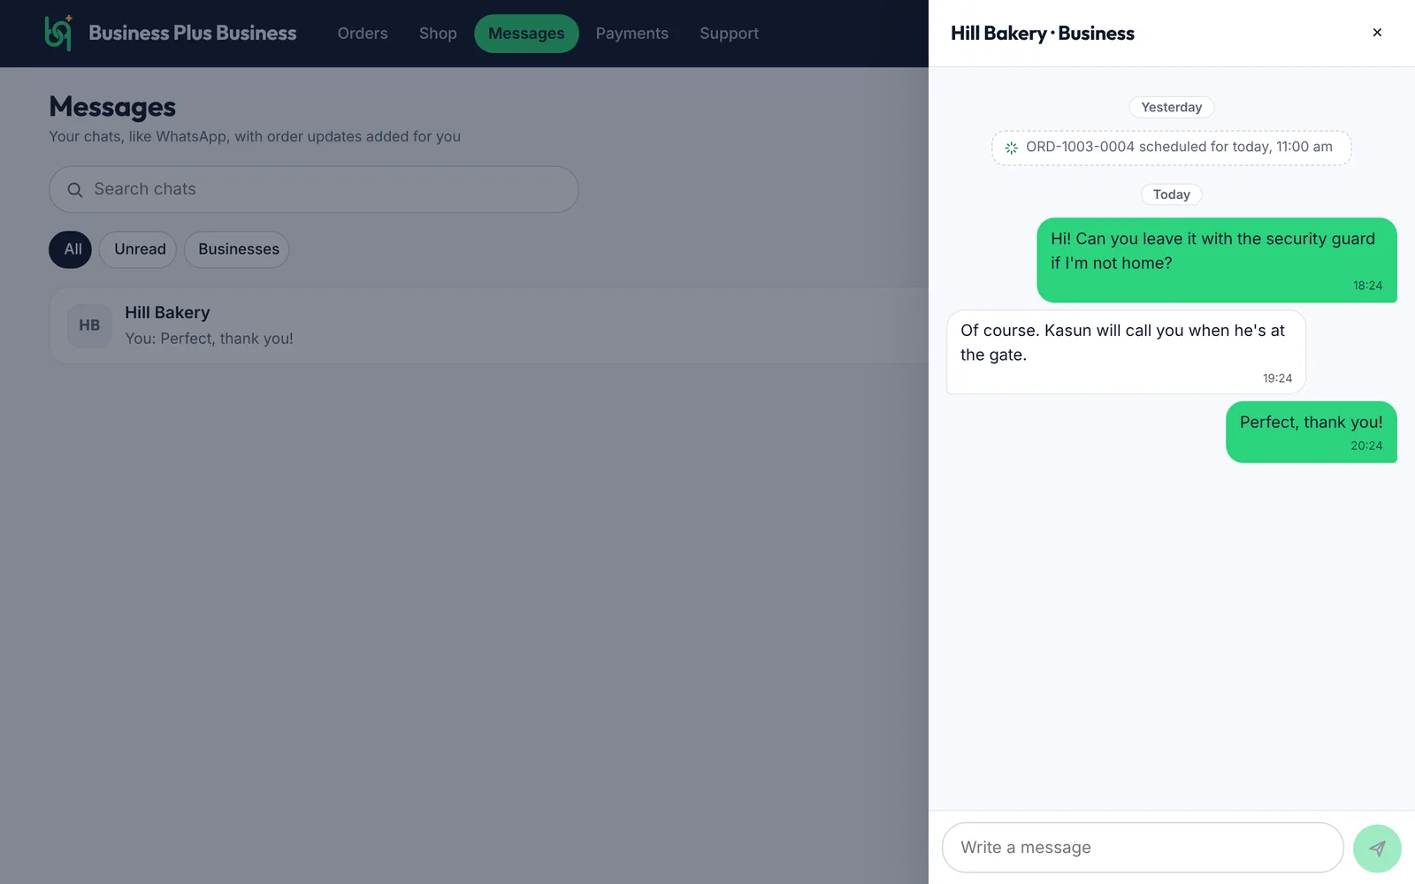Click the 18:24 message timestamp
Image resolution: width=1415 pixels, height=884 pixels.
point(1367,286)
